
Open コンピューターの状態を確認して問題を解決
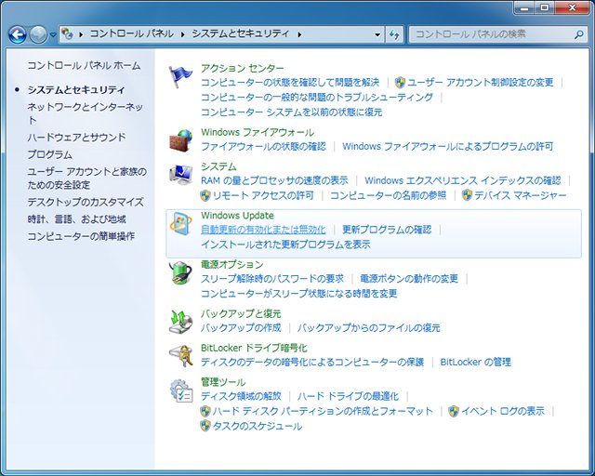coord(290,83)
